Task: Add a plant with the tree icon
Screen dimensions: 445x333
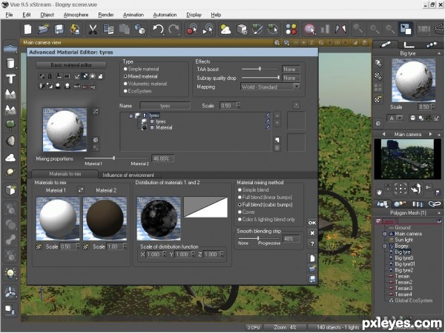Action: (10, 124)
